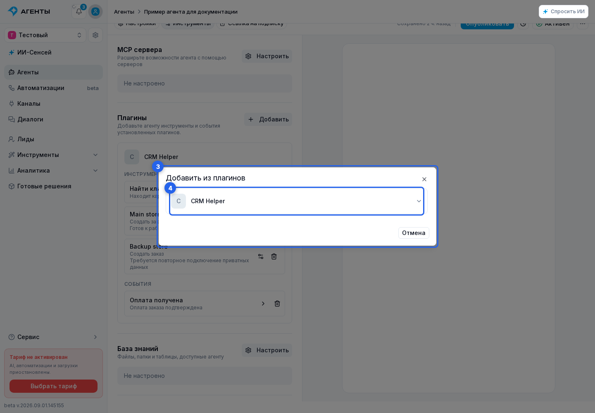
Task: Open settings icon for Backup store tool
Action: [x=261, y=256]
